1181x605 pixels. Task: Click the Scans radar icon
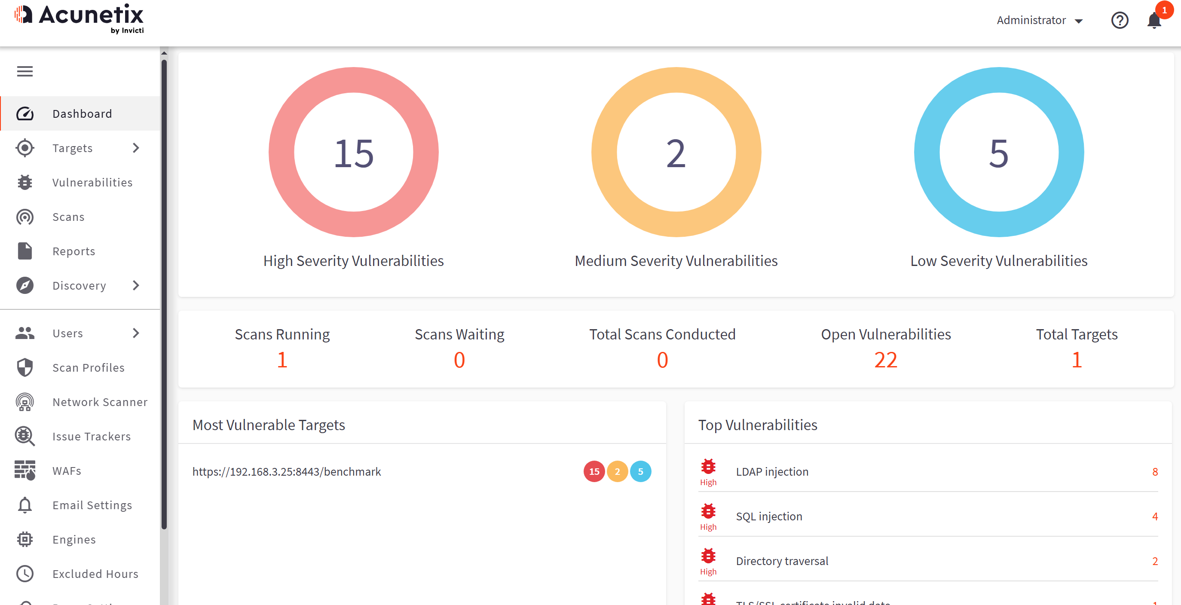(x=25, y=217)
